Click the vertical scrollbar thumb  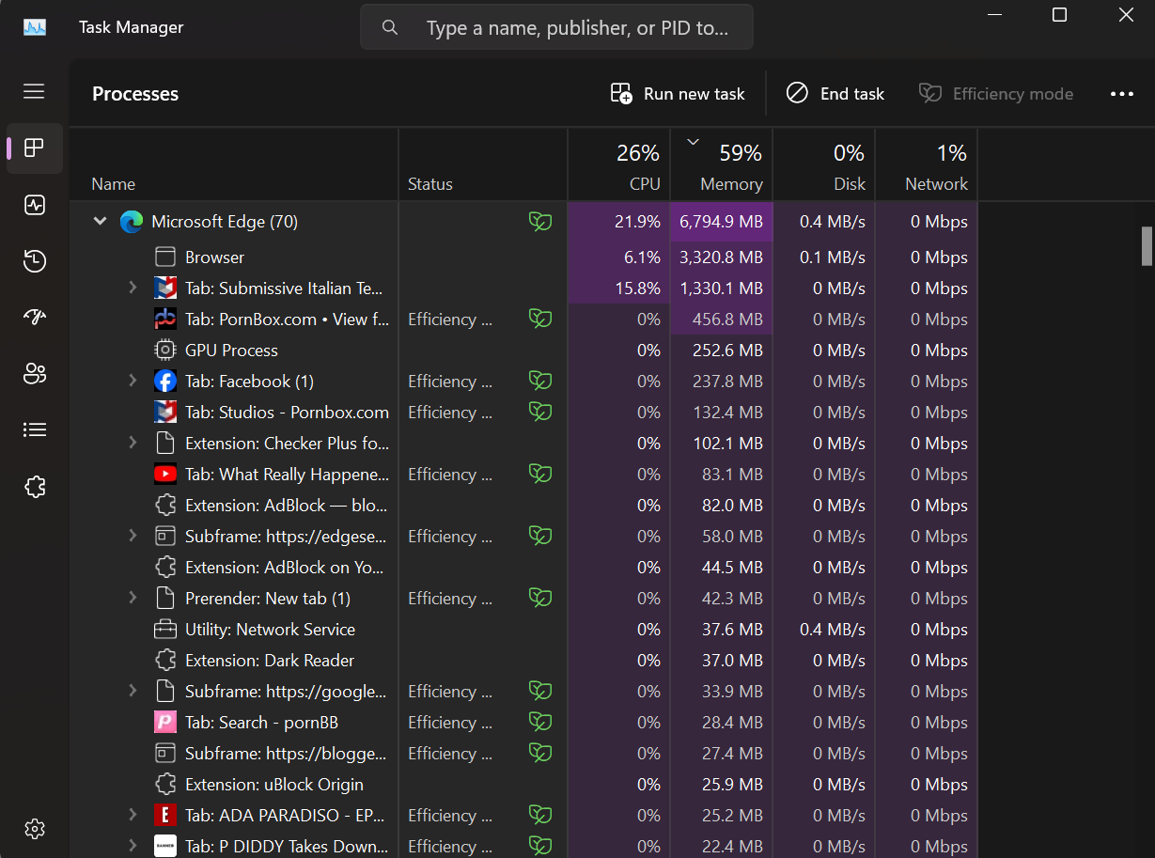click(1147, 246)
